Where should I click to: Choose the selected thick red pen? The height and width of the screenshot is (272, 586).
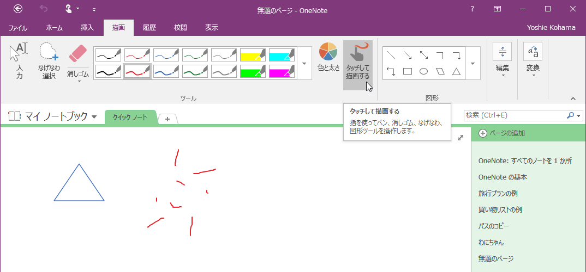(x=137, y=71)
